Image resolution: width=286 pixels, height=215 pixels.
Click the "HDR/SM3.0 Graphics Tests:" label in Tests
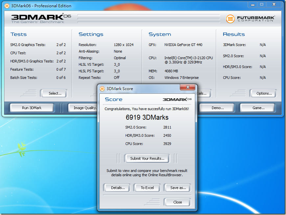coord(32,61)
